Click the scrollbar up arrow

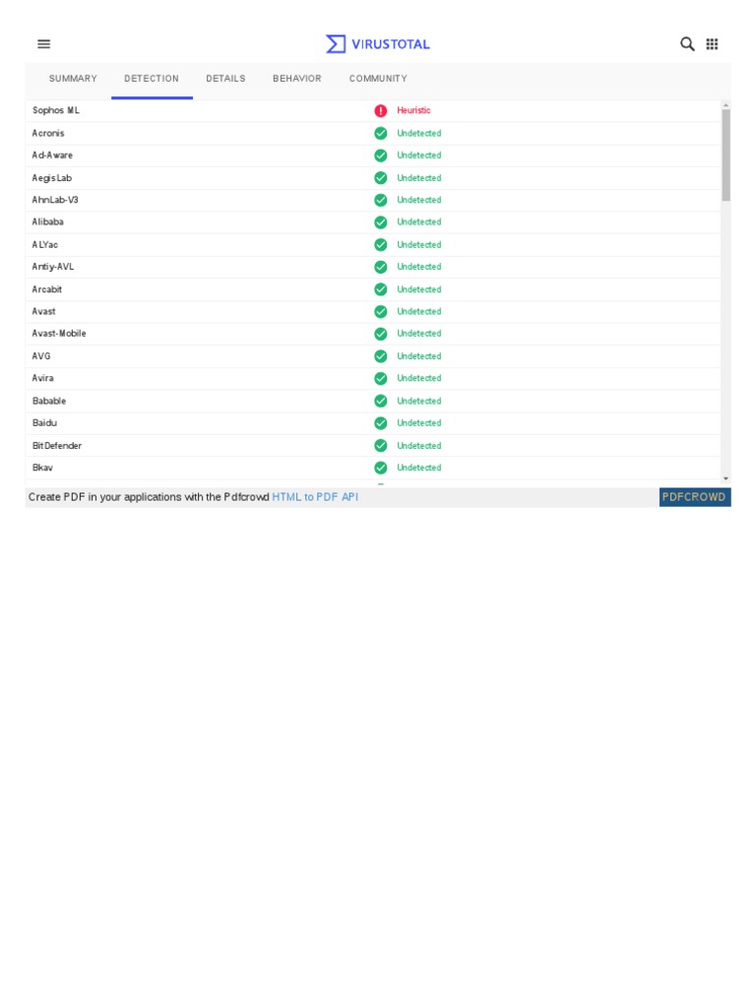pyautogui.click(x=726, y=104)
